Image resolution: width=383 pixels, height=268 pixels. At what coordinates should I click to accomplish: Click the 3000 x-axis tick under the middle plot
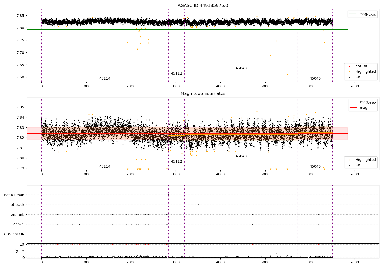pos(176,174)
